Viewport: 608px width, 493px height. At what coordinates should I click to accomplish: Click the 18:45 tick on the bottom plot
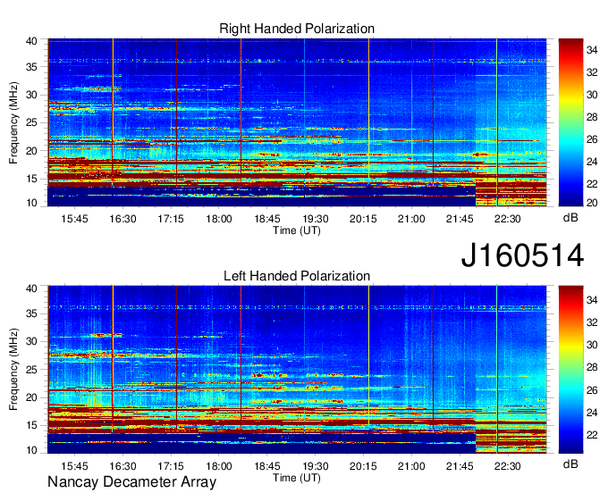267,466
